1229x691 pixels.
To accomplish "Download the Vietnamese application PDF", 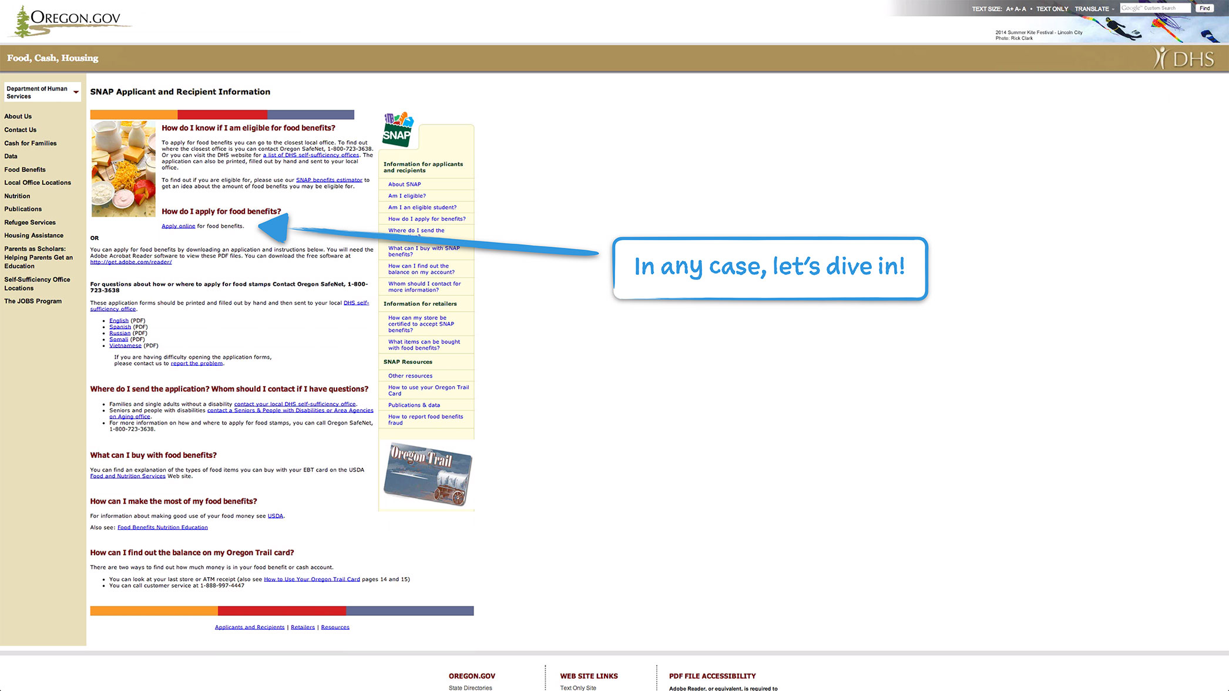I will 125,346.
